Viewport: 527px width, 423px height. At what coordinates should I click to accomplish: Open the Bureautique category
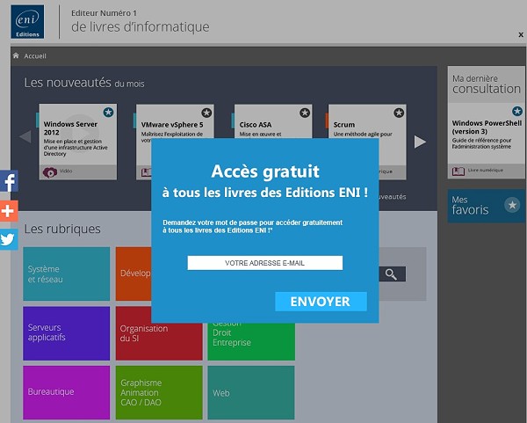66,393
